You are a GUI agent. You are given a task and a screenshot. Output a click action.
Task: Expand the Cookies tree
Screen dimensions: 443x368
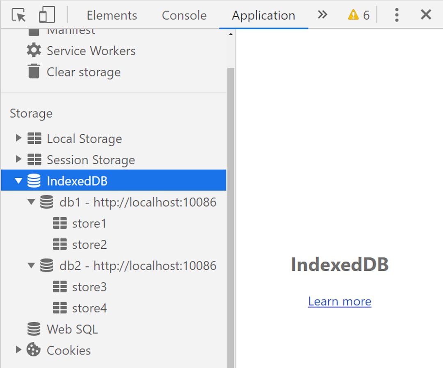[x=18, y=350]
